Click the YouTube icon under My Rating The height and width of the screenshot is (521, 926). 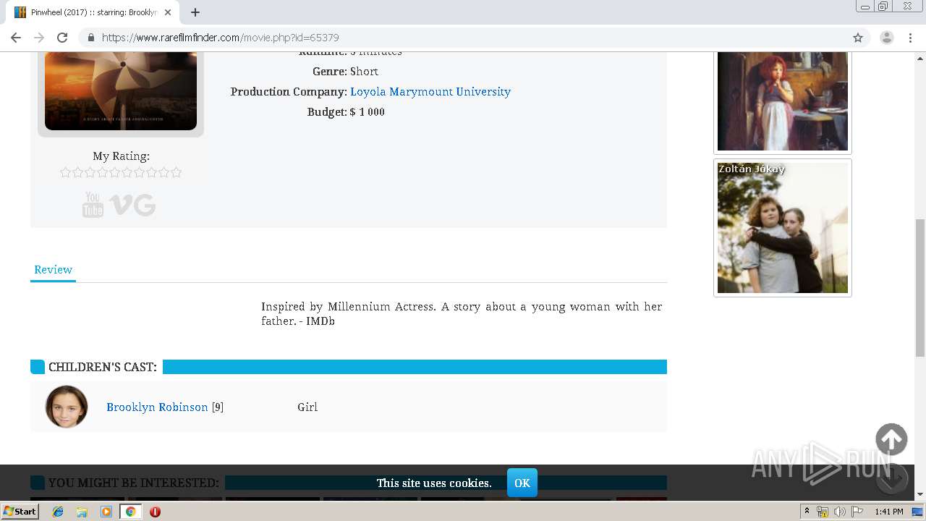tap(93, 205)
